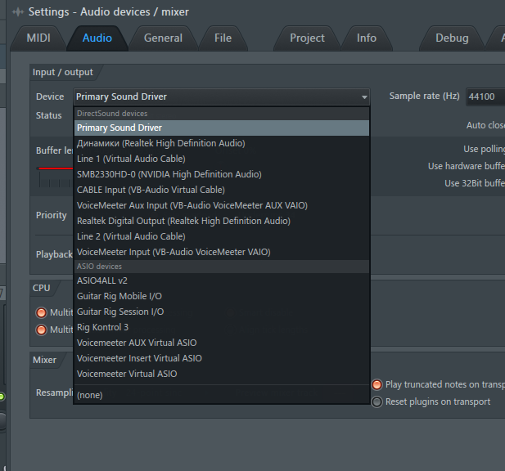Open the General settings tab
Screen dimensions: 505x471
pos(162,38)
